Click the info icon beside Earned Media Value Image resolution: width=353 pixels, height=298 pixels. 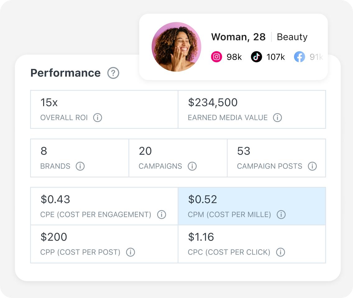(x=277, y=118)
